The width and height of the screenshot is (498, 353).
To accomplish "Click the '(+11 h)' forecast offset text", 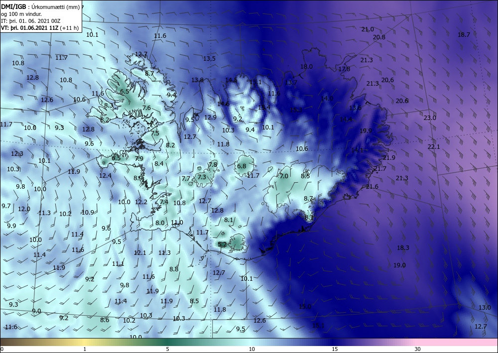I will point(69,28).
